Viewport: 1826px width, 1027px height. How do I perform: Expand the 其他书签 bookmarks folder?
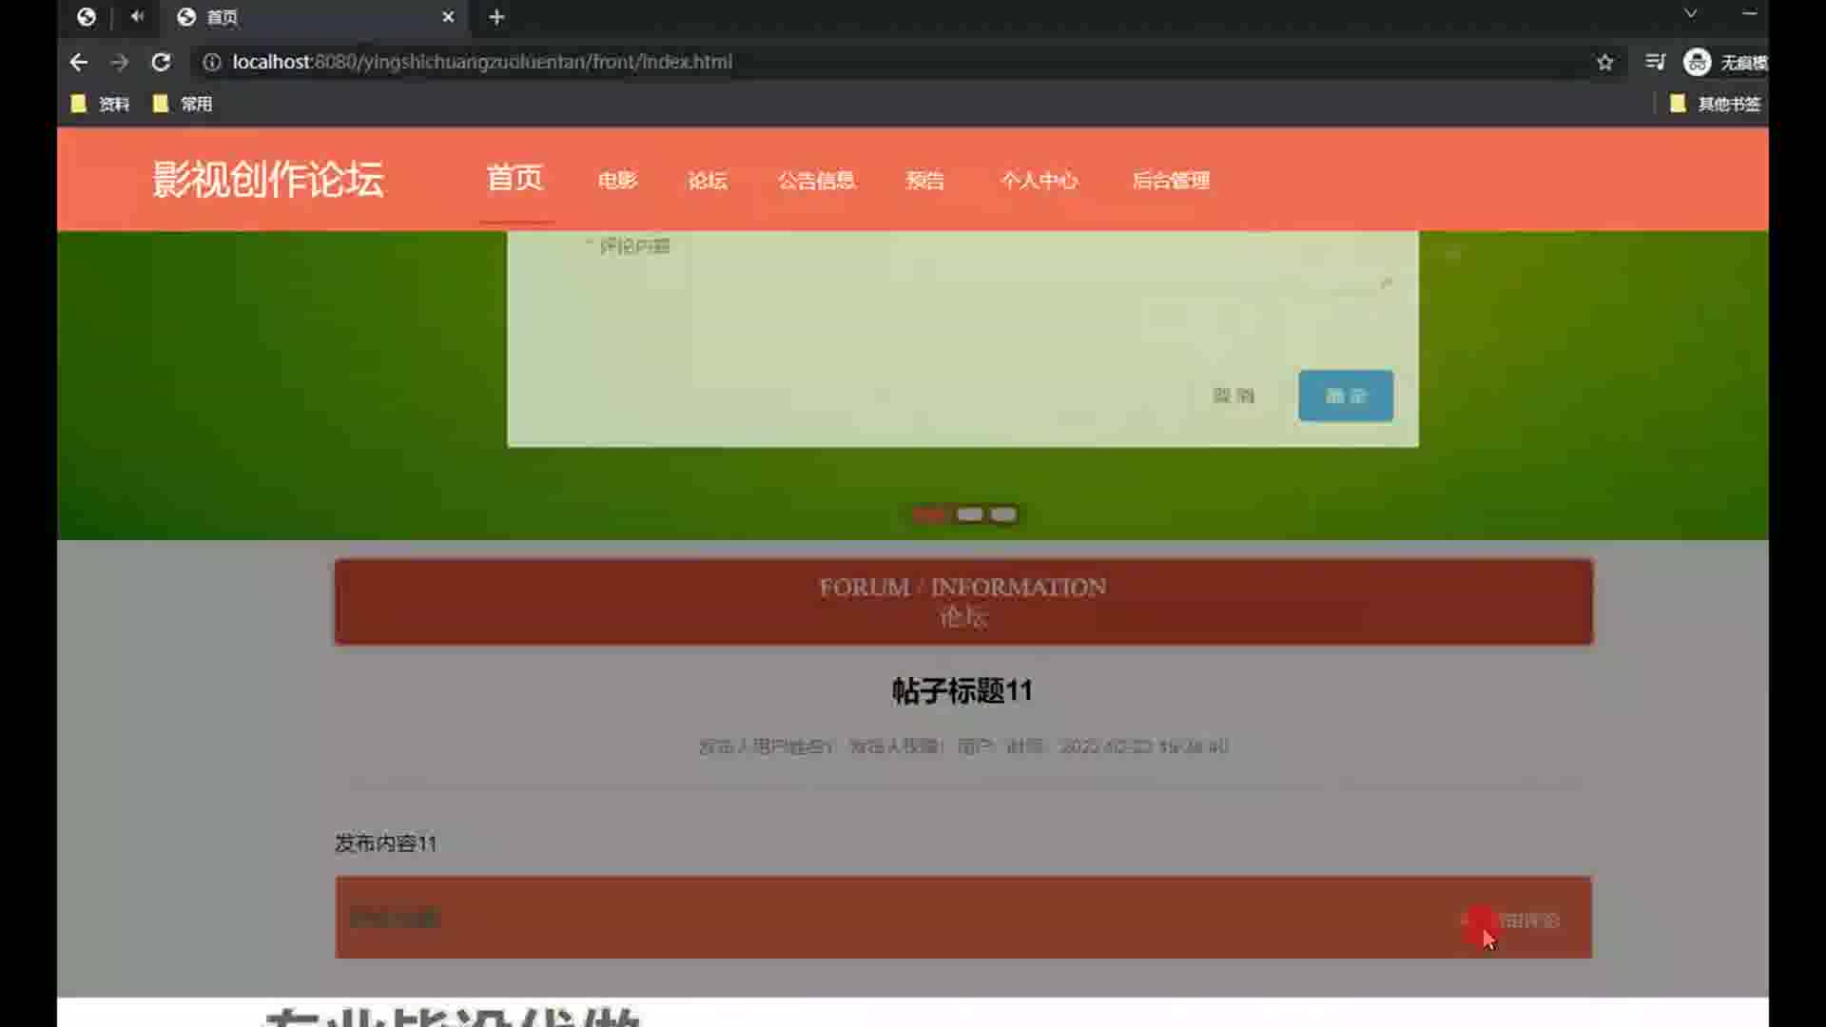(1716, 104)
